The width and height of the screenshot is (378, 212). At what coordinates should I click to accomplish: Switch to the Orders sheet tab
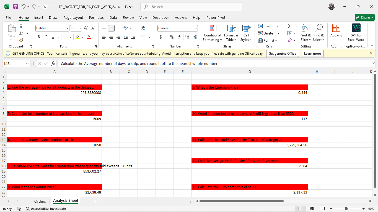coord(40,201)
